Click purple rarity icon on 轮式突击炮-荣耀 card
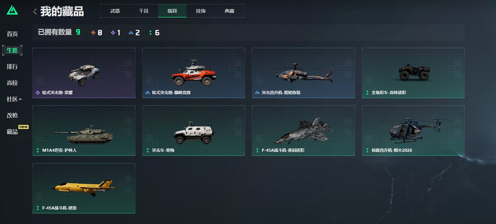Screen dimensions: 496x224 [38, 93]
